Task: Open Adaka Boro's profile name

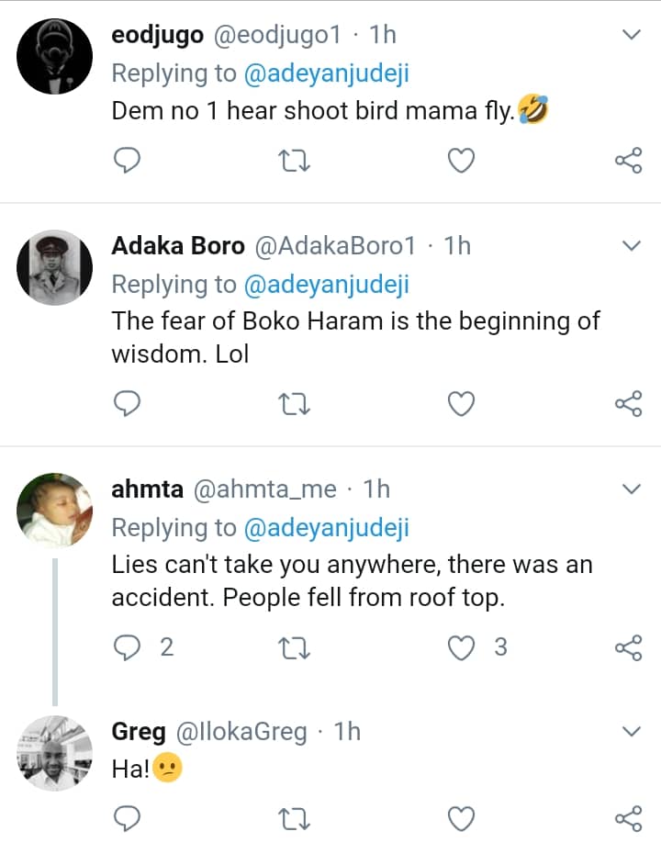Action: click(x=177, y=246)
